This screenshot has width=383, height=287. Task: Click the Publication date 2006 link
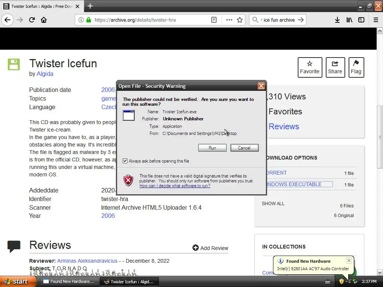point(108,90)
